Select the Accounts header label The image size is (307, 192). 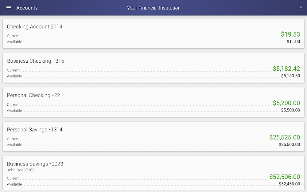[27, 8]
